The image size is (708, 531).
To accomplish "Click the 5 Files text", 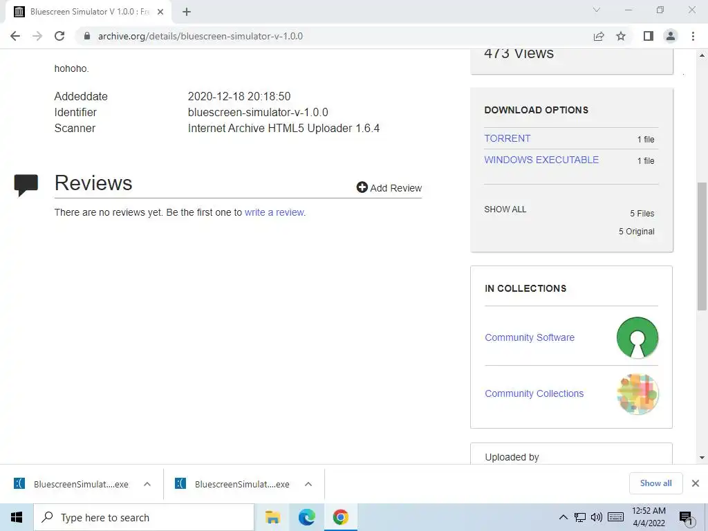I will click(642, 214).
